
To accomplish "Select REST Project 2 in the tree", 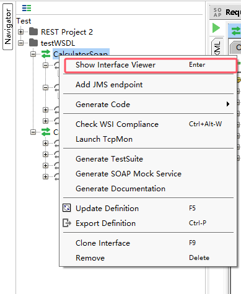I will pyautogui.click(x=67, y=32).
